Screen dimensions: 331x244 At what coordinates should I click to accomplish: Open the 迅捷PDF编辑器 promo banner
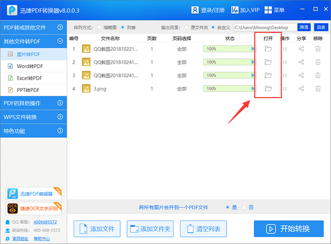(x=34, y=194)
